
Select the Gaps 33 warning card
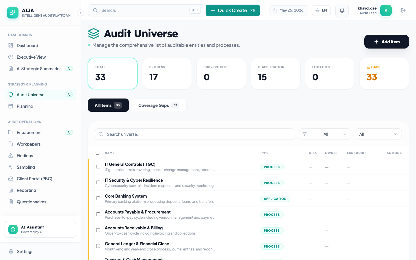(x=384, y=73)
